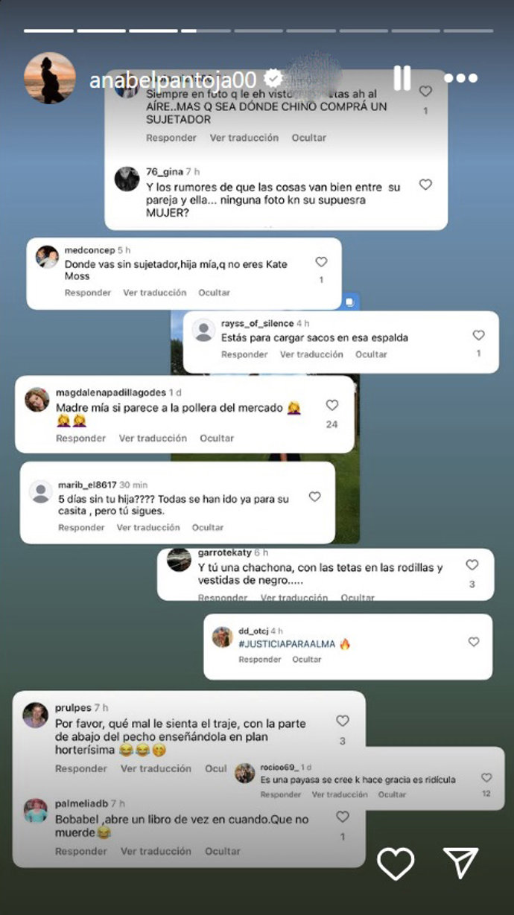
Task: Share the story via the paper-plane icon
Action: coord(460,864)
